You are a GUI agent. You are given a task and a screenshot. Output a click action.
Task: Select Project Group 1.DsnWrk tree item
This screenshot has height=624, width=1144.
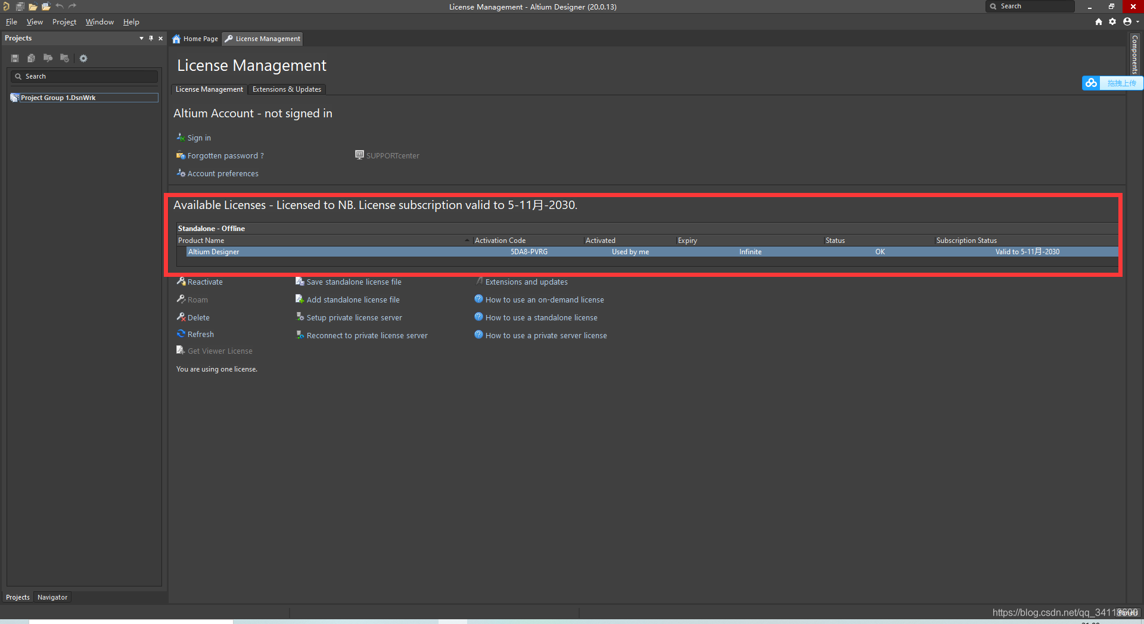(x=84, y=98)
